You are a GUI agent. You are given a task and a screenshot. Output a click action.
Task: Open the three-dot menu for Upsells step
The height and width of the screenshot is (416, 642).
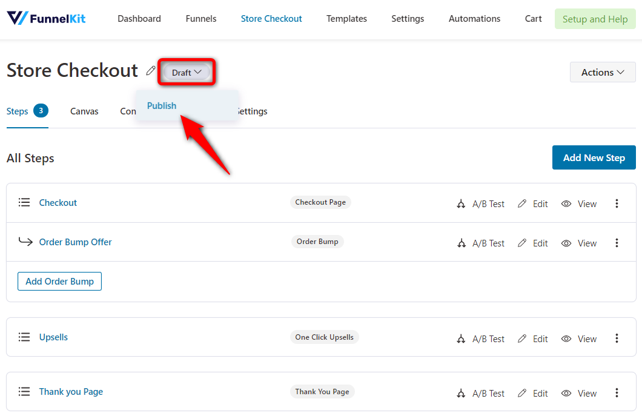coord(617,338)
